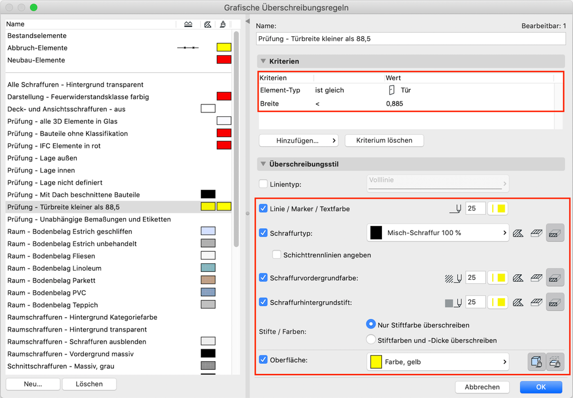This screenshot has width=573, height=398.
Task: Uncheck Schraffurvordergrundfarbe checkbox
Action: pos(263,278)
